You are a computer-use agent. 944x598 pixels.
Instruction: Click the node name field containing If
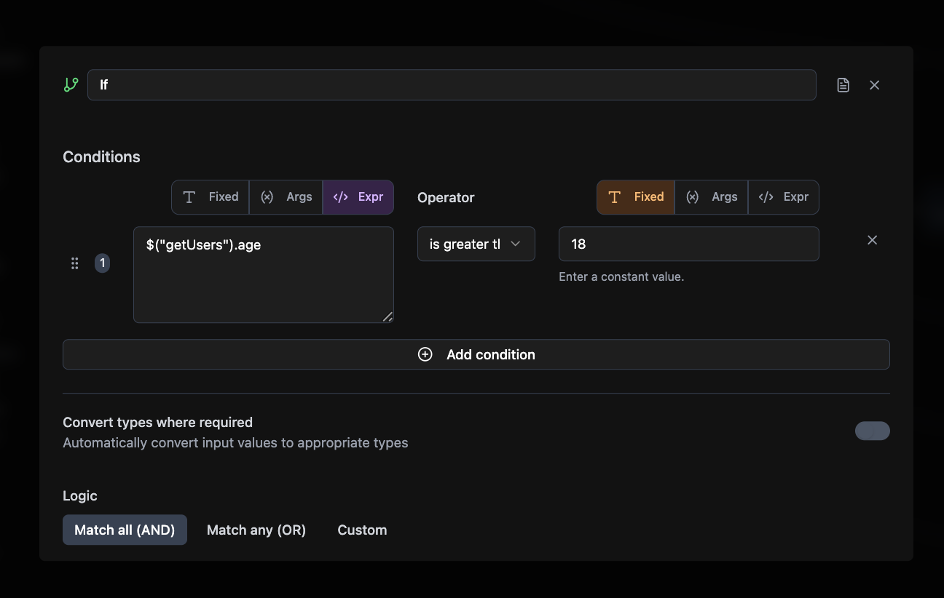tap(452, 85)
